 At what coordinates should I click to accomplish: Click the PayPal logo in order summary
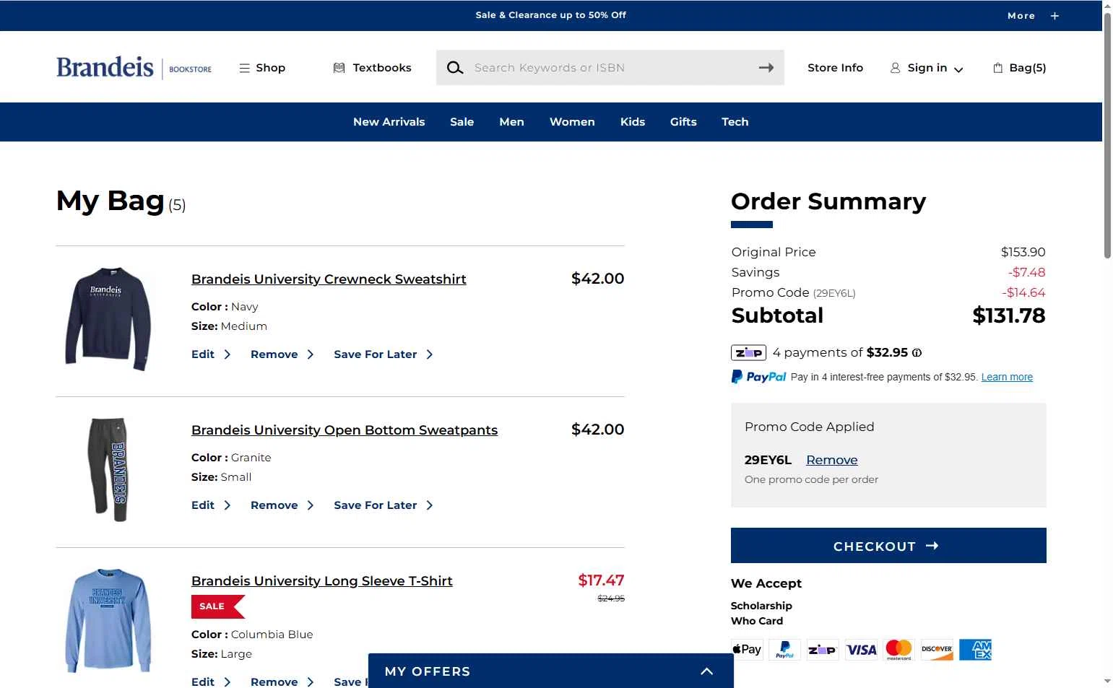coord(758,377)
